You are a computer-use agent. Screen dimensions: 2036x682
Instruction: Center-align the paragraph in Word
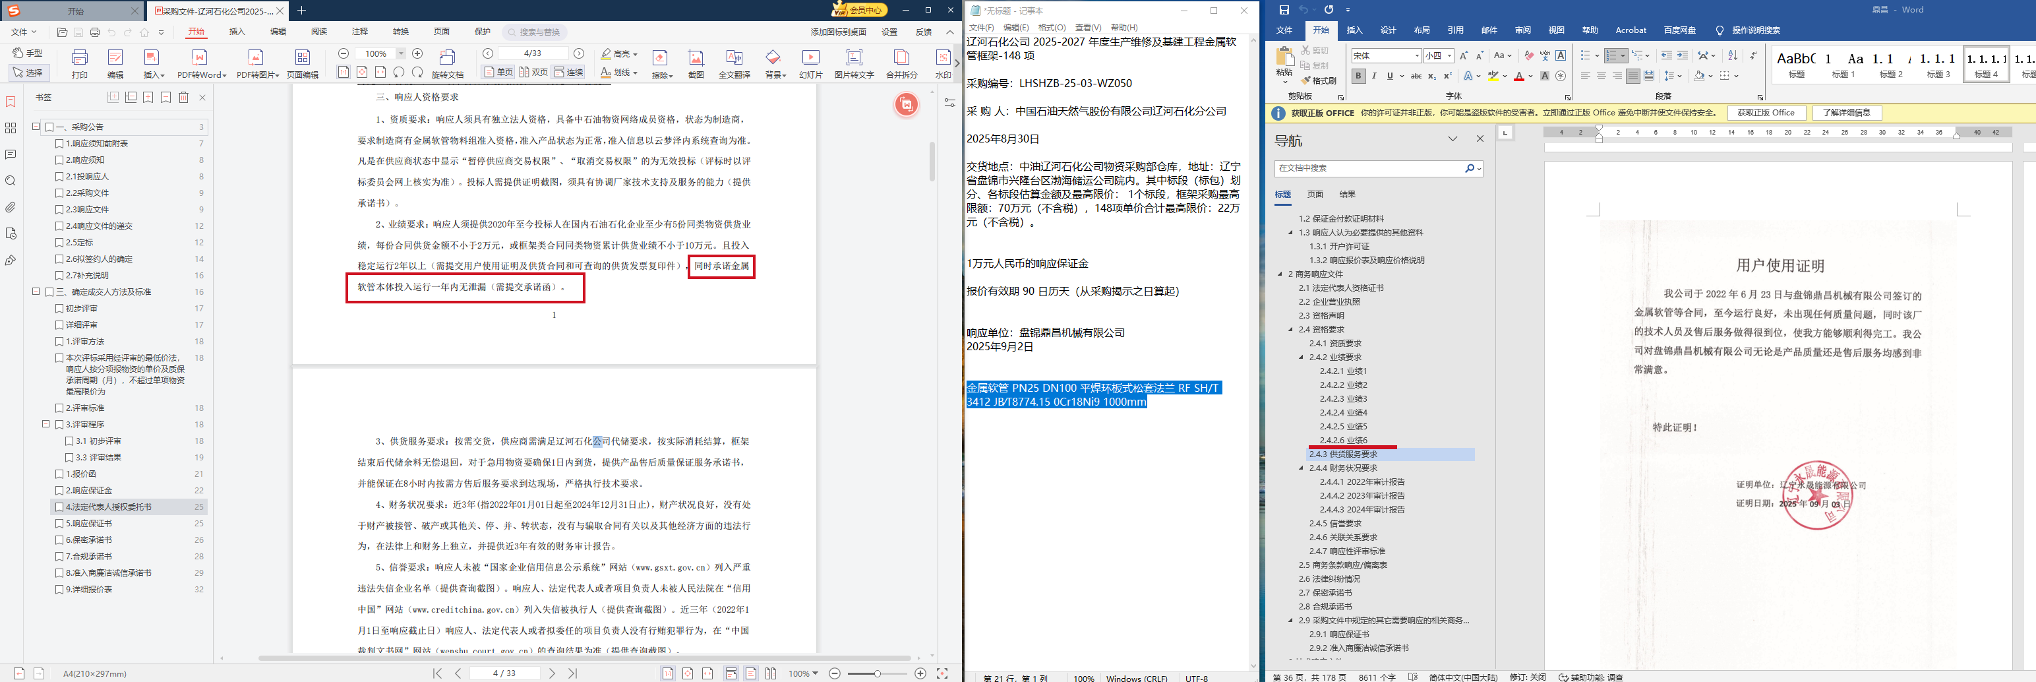1600,76
